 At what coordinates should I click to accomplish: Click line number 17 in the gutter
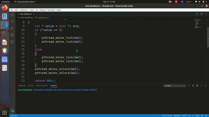pos(23,57)
